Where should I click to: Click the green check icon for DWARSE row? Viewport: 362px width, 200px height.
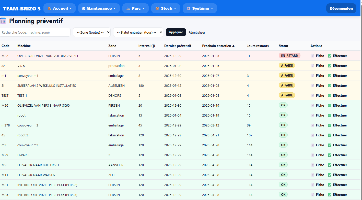pos(330,155)
